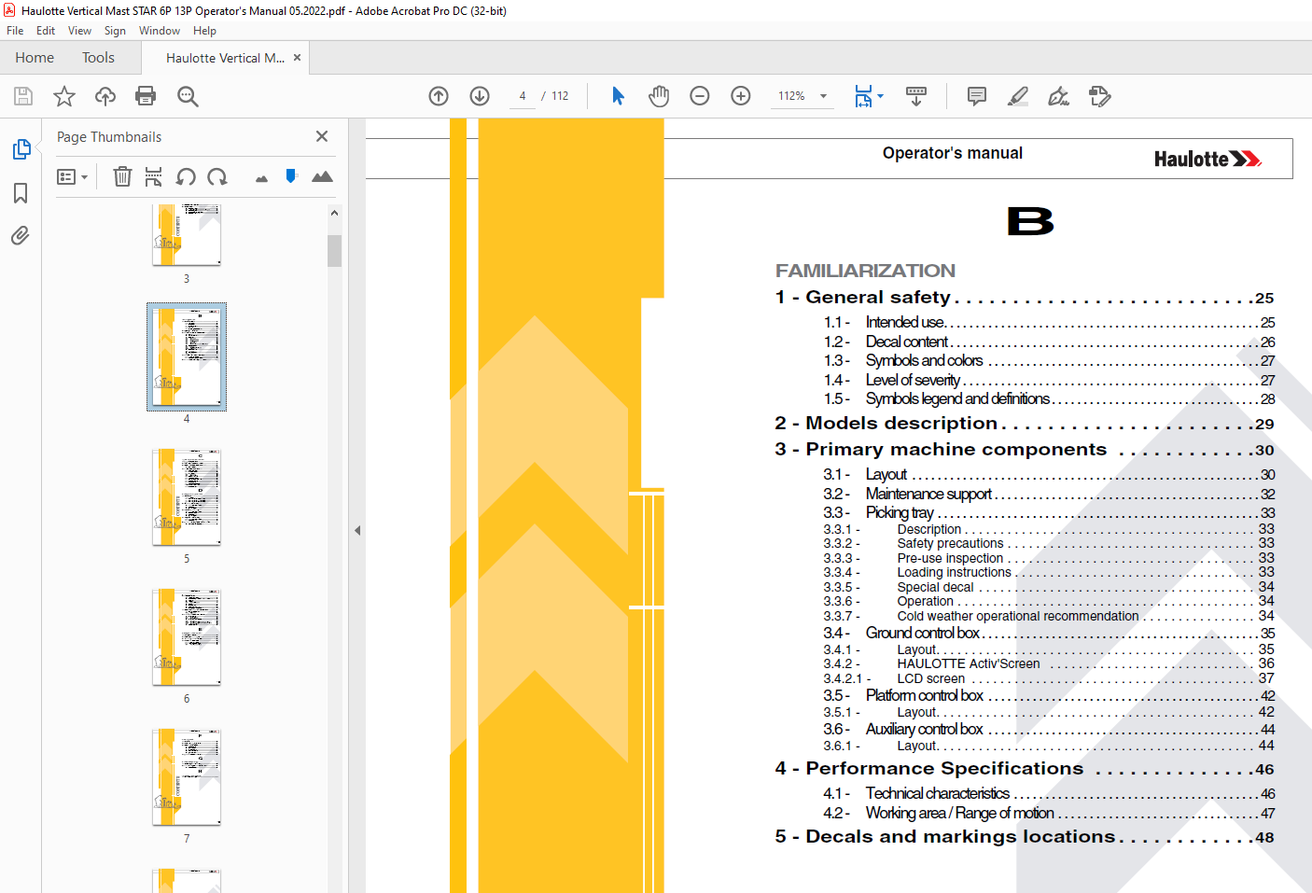Zoom in with plus button
1312x893 pixels.
[741, 96]
